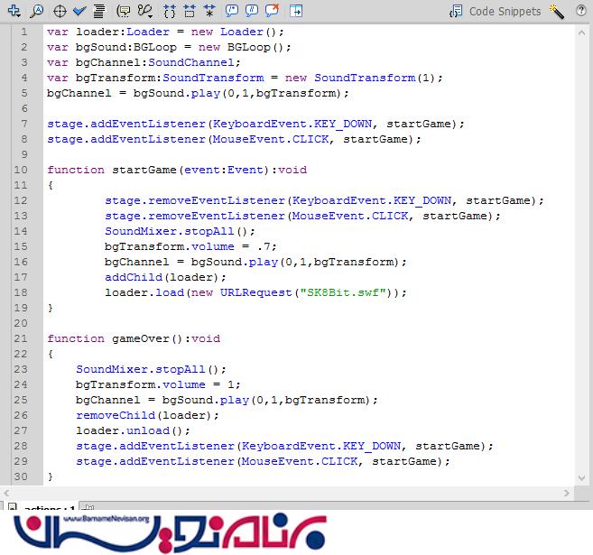Click 'bgSound.play' on line 25
Screen dimensions: 593x555
point(206,400)
